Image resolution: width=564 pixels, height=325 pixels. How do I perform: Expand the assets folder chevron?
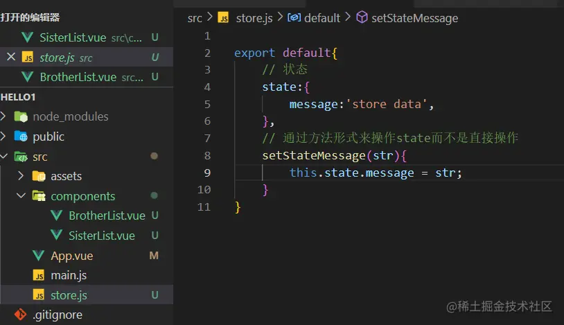21,176
